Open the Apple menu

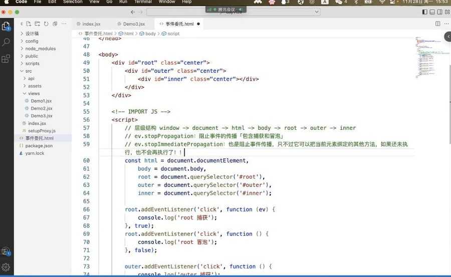7,2
